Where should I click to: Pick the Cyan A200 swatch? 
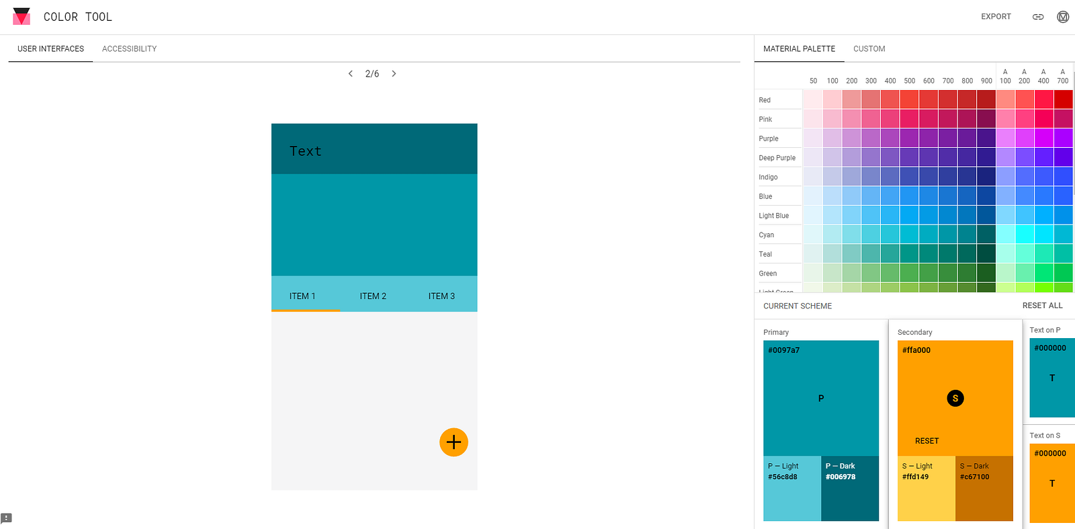pos(1025,235)
